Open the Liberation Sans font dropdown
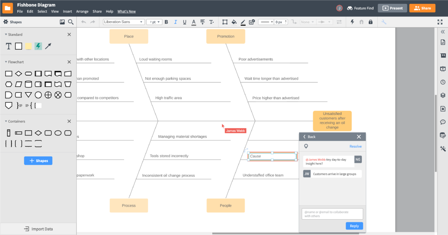448x235 pixels. click(124, 22)
